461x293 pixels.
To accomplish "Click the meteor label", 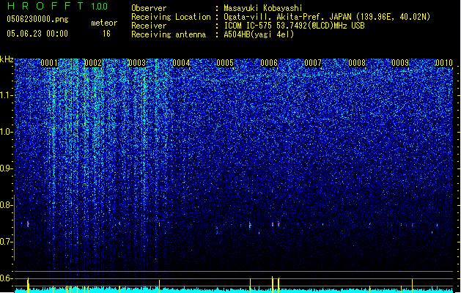I will [x=104, y=23].
